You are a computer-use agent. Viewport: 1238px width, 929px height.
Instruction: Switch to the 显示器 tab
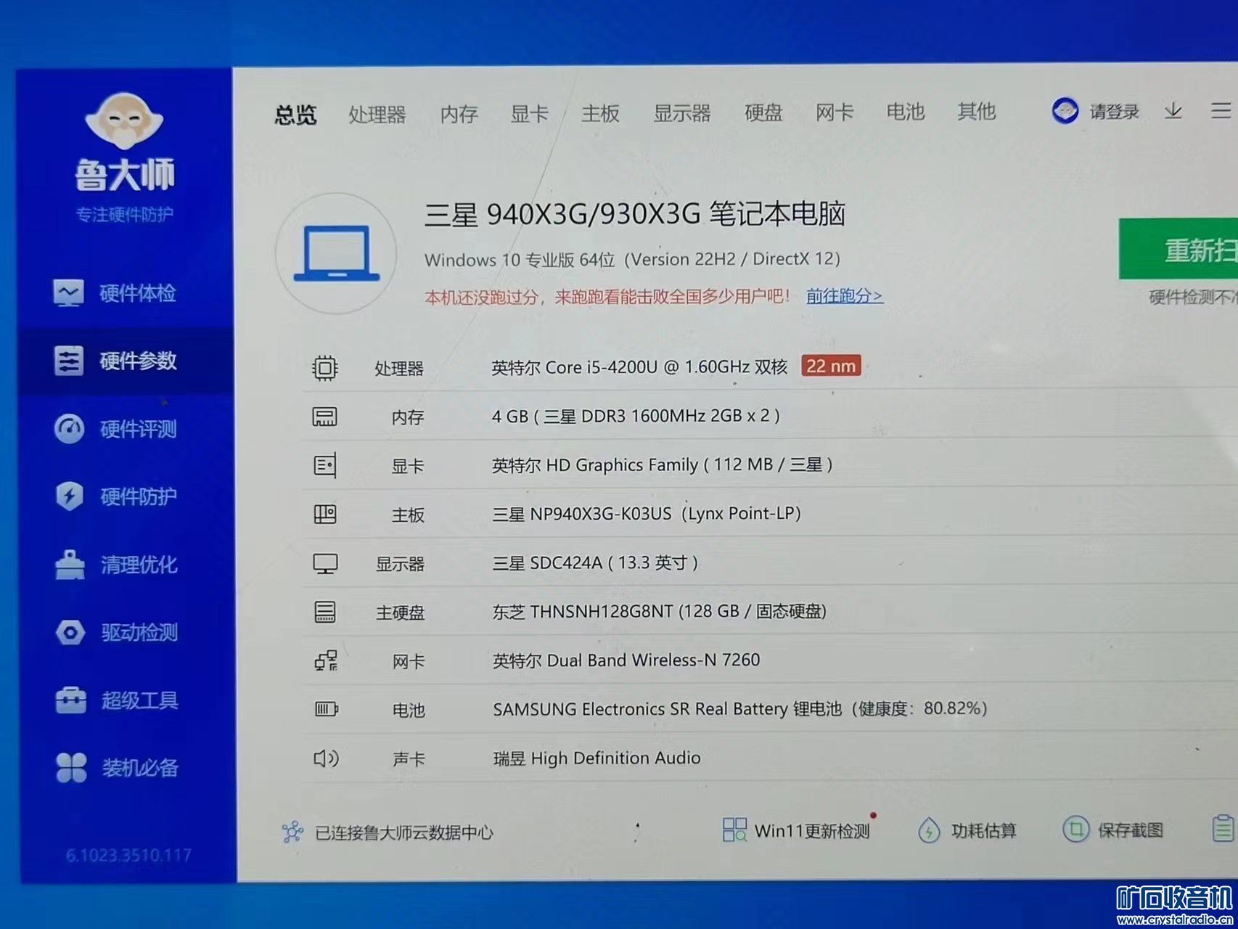click(x=681, y=112)
